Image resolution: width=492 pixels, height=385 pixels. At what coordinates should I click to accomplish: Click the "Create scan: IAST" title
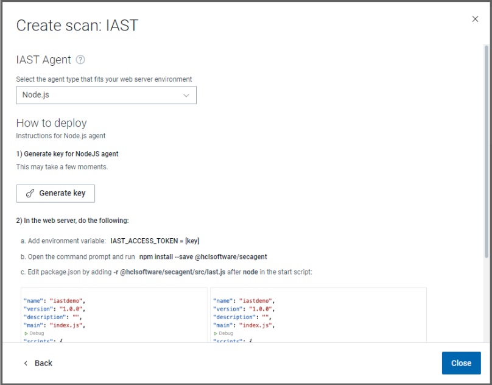coord(77,25)
